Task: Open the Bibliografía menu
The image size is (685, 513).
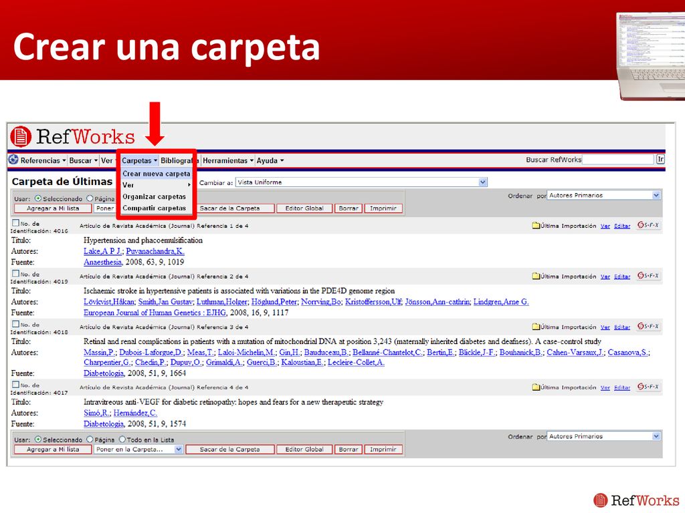Action: click(x=179, y=160)
